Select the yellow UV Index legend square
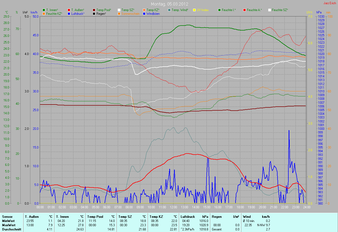The height and width of the screenshot is (232, 338). click(194, 10)
